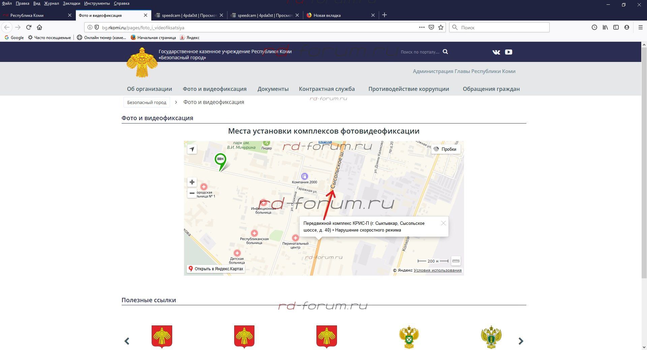Click Открыть в Яндекс.Картах button
This screenshot has height=350, width=647.
[x=216, y=269]
